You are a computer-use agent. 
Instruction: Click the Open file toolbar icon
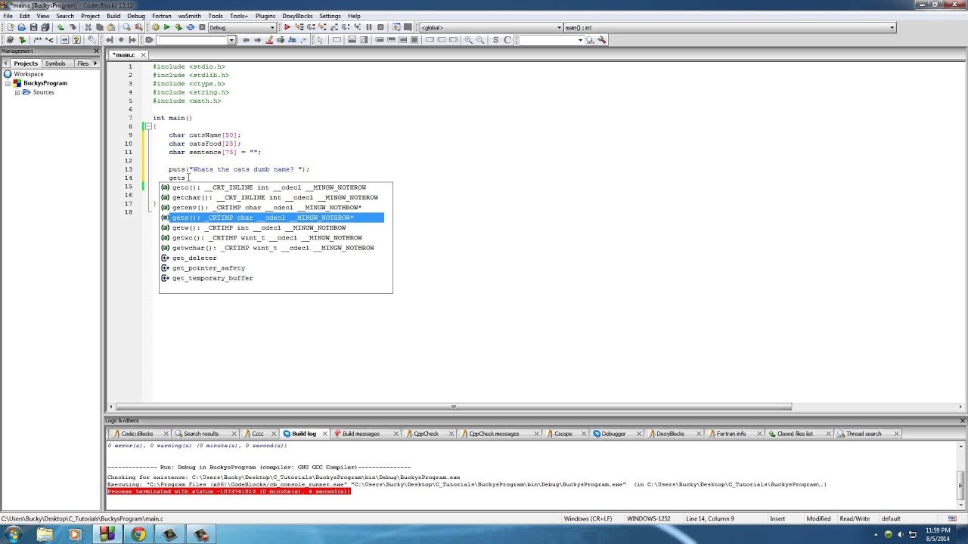(x=22, y=27)
